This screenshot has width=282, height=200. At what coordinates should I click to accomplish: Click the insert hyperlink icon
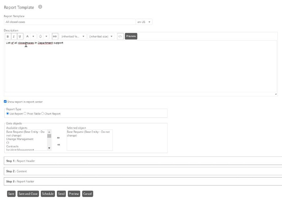[x=55, y=36]
